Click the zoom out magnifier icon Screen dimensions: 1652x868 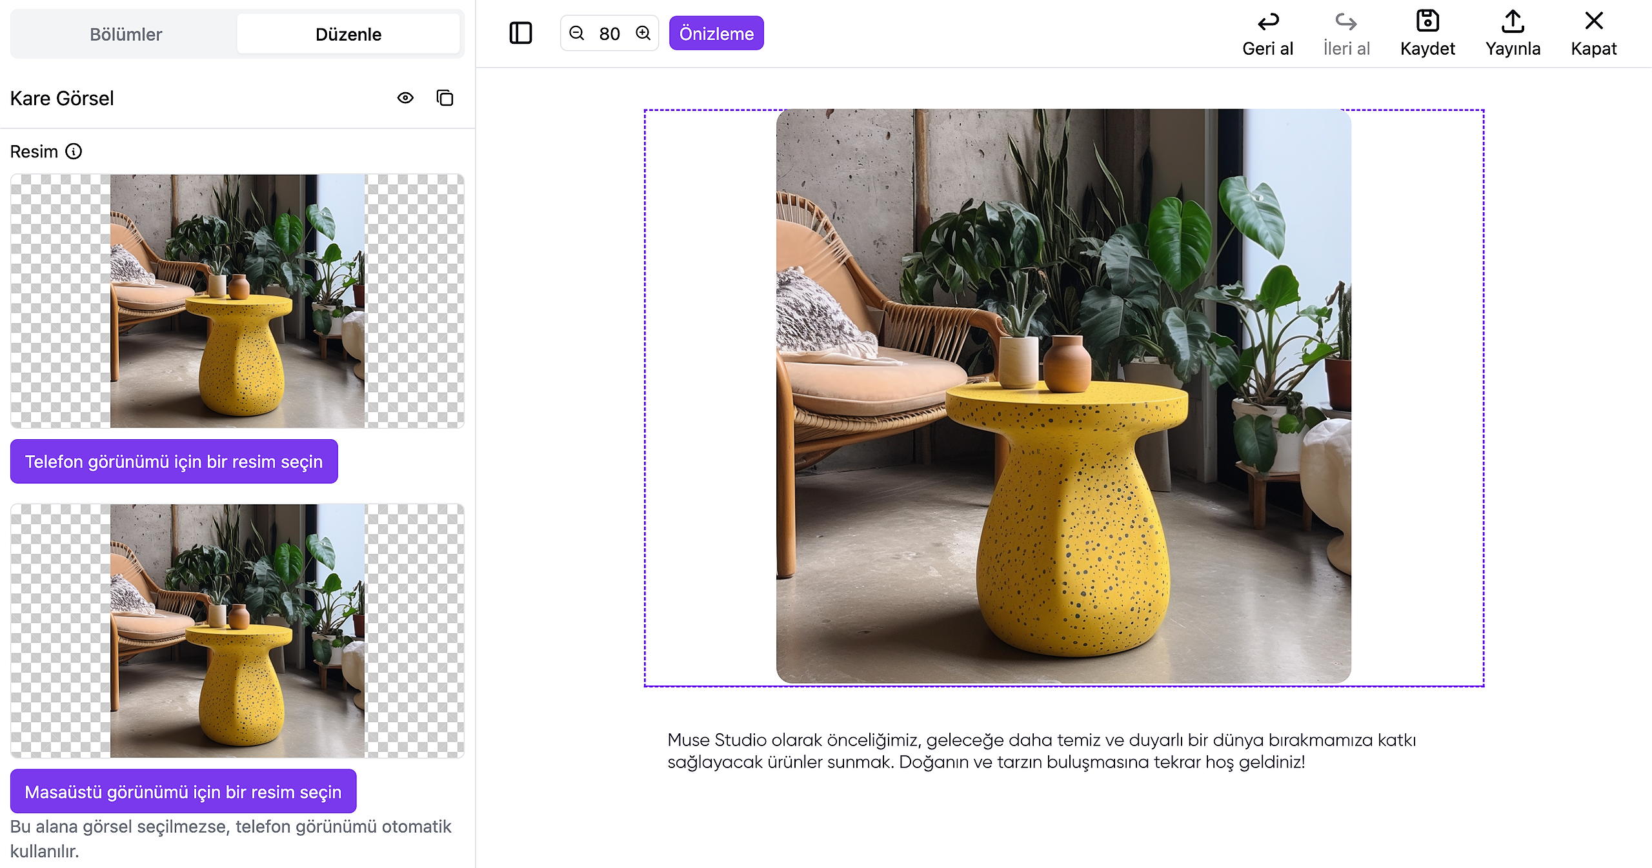click(x=577, y=33)
